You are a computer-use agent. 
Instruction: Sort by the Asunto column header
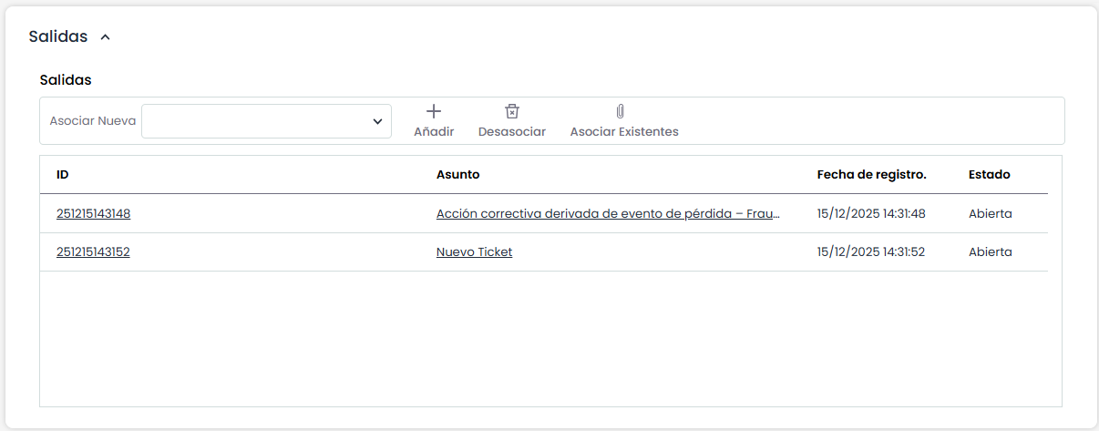[457, 175]
